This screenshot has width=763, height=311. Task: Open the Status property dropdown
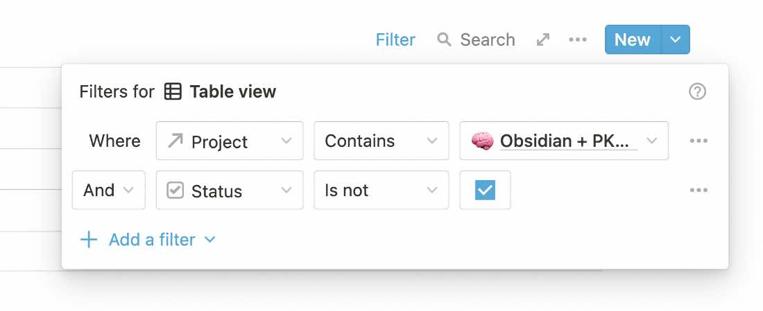click(x=230, y=190)
